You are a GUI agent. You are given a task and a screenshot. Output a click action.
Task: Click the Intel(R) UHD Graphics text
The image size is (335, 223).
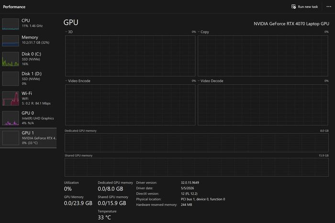[38, 118]
